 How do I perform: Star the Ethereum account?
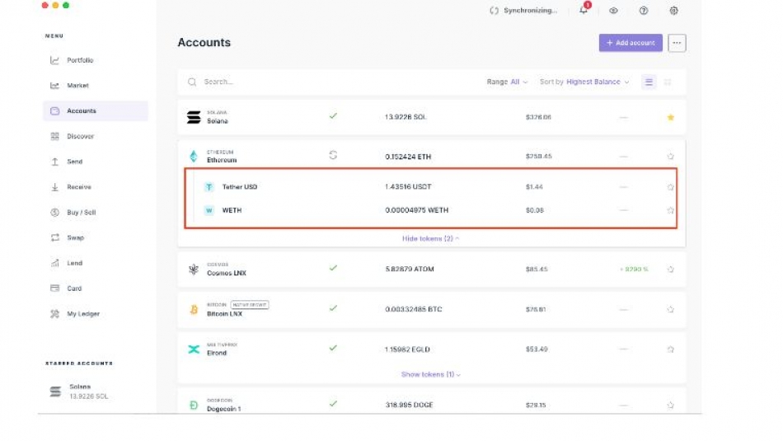671,157
